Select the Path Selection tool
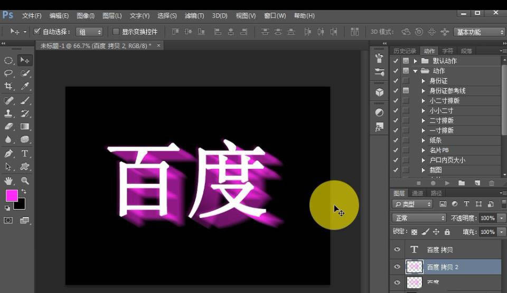The height and width of the screenshot is (293, 507). 8,166
